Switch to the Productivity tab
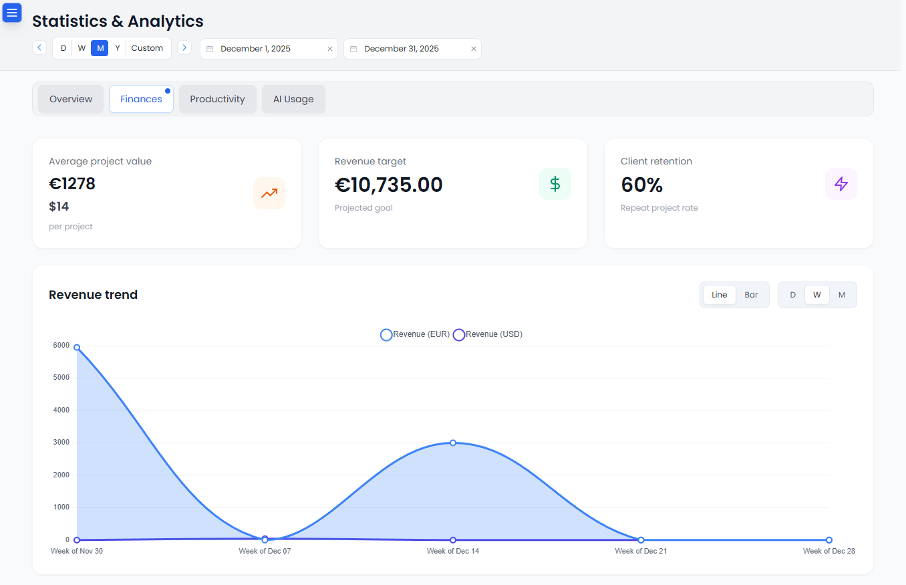 217,99
